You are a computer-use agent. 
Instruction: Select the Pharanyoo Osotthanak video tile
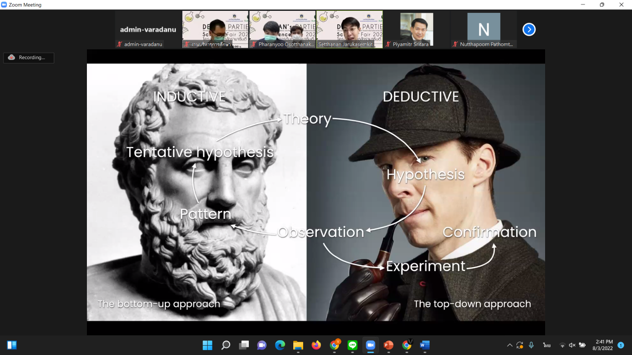coord(282,30)
